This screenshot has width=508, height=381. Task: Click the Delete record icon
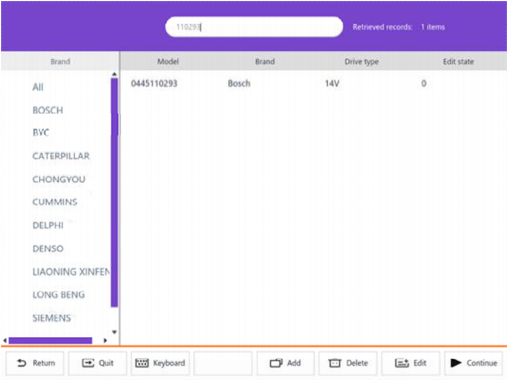tap(335, 363)
